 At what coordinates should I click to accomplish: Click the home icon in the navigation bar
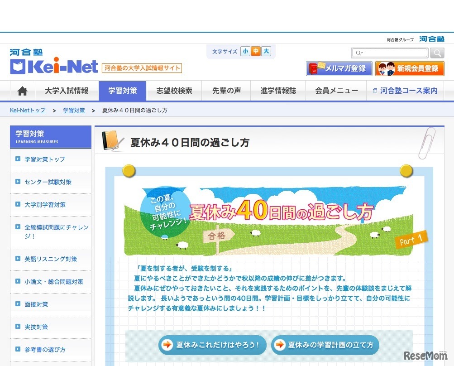pyautogui.click(x=22, y=91)
